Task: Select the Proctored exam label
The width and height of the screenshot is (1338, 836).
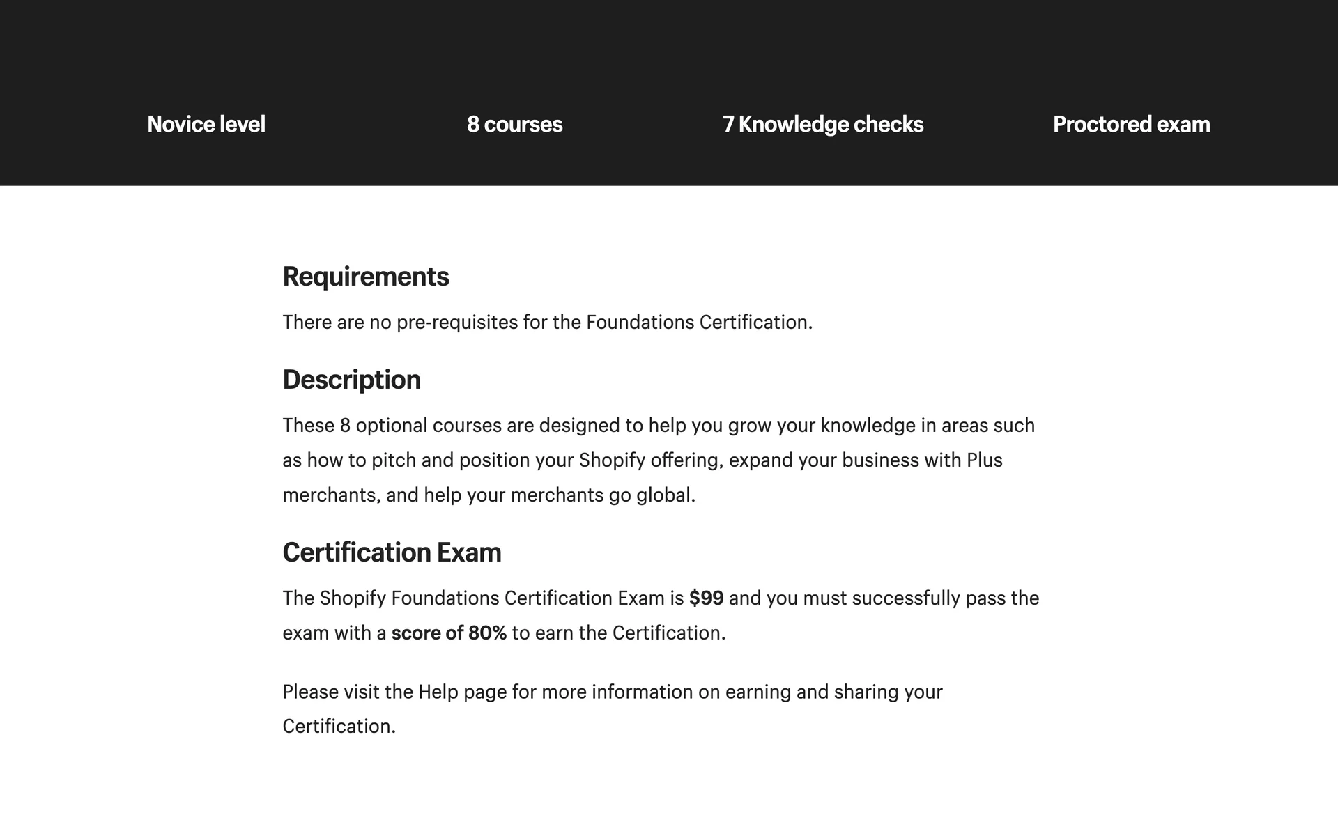Action: coord(1131,124)
